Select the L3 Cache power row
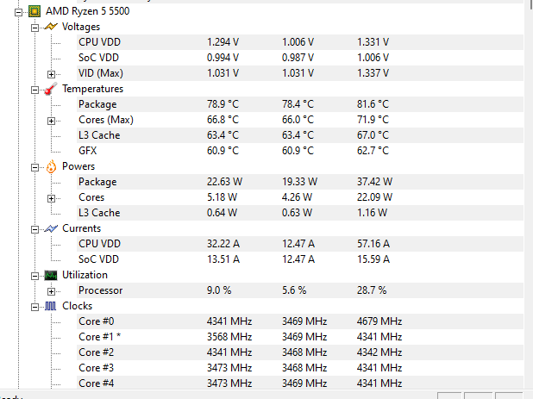This screenshot has width=533, height=399. [99, 213]
